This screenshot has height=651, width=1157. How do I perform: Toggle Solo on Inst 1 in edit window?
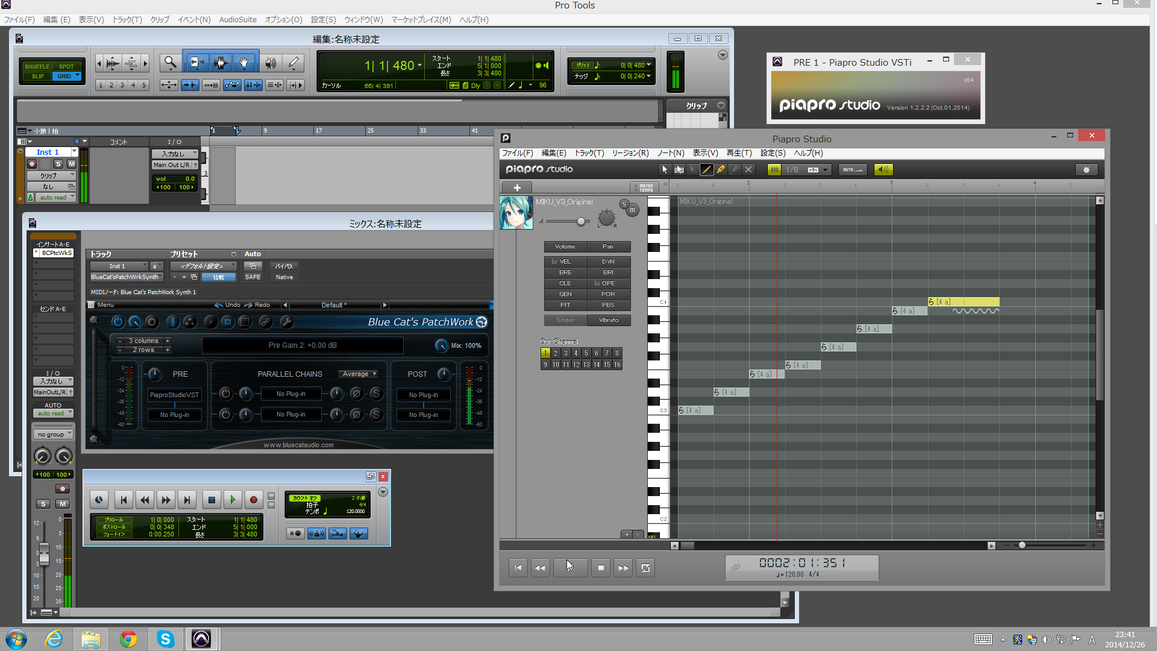click(58, 164)
